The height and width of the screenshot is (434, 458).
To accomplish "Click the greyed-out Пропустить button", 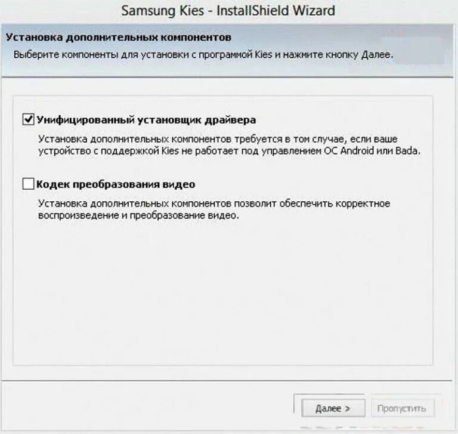I will pos(403,408).
